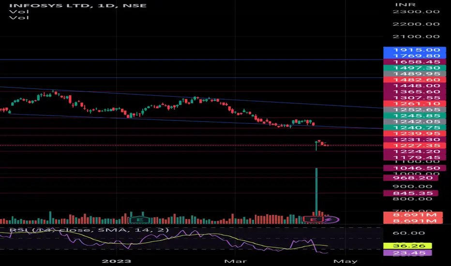The image size is (451, 266).
Task: Click the 2300.00 axis tick
Action: tap(416, 12)
